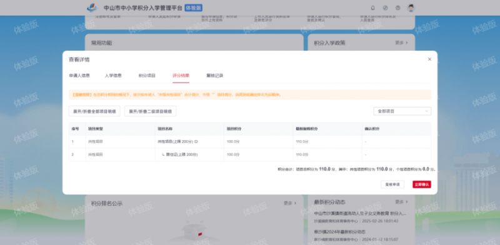500x245 pixels.
Task: Click the 复核申请 button
Action: click(392, 184)
